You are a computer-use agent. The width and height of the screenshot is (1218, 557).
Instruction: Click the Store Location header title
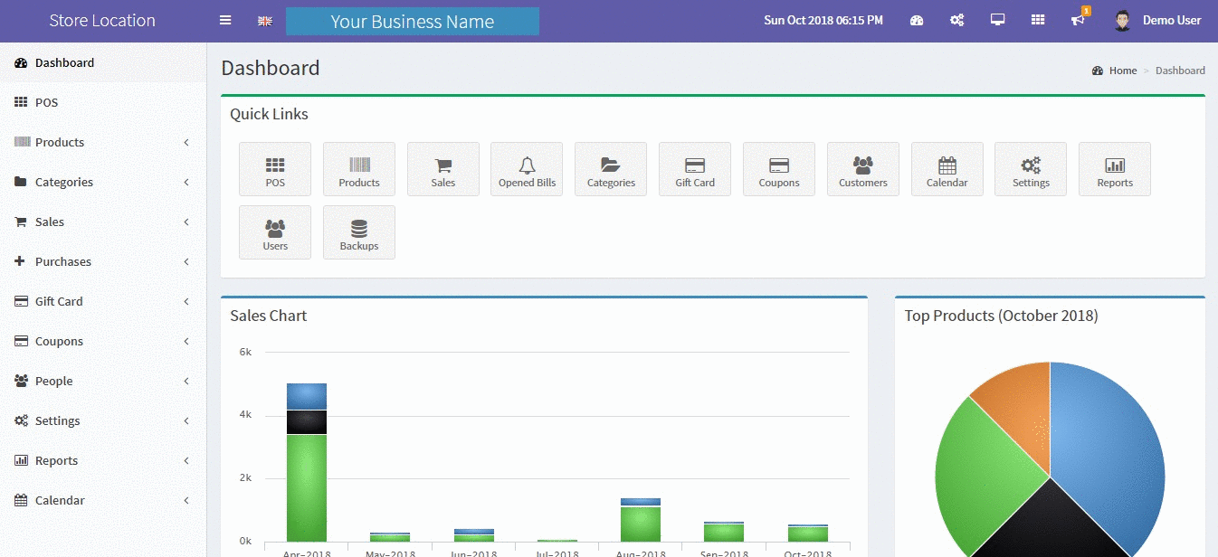coord(102,21)
